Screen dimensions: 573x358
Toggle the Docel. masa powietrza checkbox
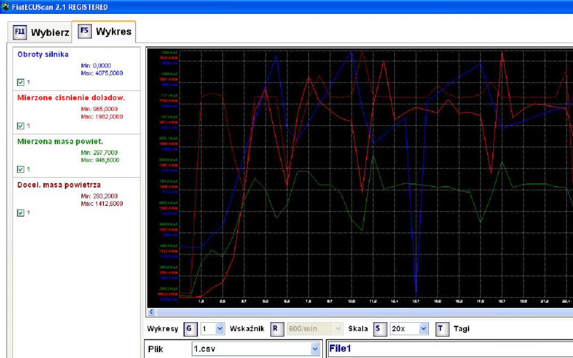pos(21,213)
